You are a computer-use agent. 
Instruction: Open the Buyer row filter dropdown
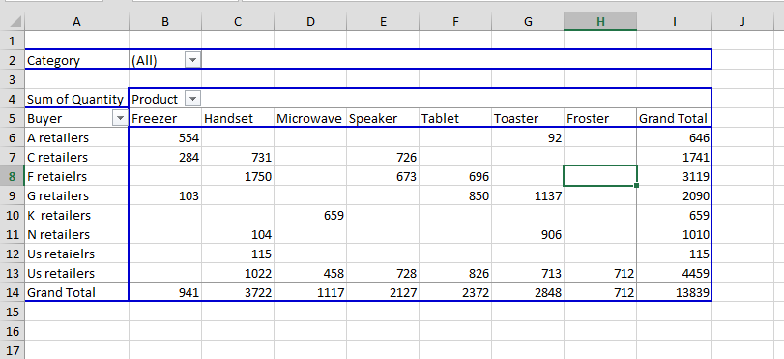120,119
